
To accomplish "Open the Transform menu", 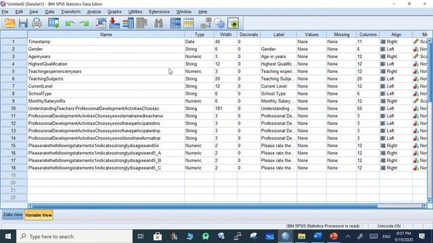I will (x=70, y=12).
